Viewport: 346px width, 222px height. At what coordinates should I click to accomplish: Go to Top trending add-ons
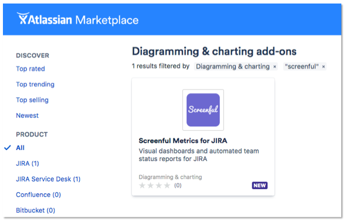click(x=35, y=84)
